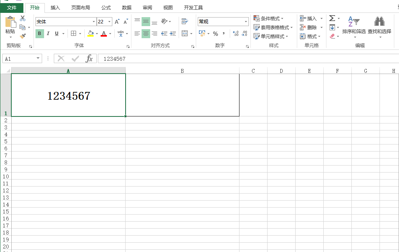This screenshot has width=399, height=252.
Task: Increase font size with large A
Action: [x=117, y=21]
